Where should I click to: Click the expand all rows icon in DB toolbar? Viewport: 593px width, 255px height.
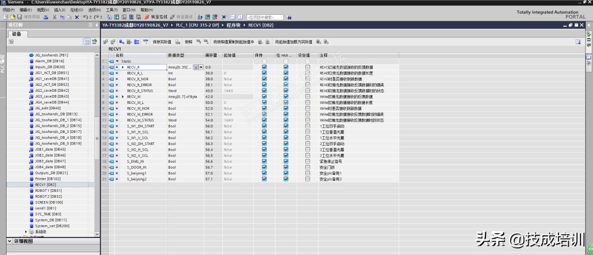[x=136, y=42]
